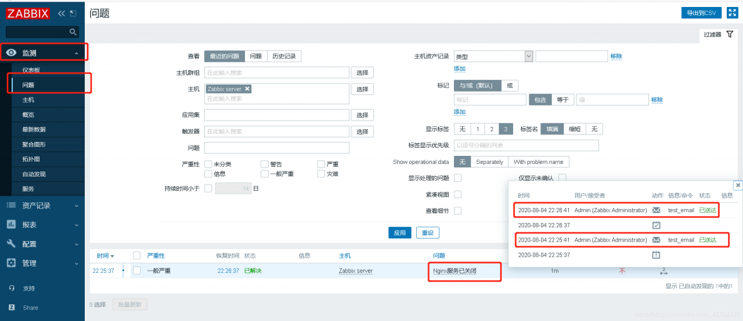
Task: Open the 类型 inventory dropdown
Action: 493,56
